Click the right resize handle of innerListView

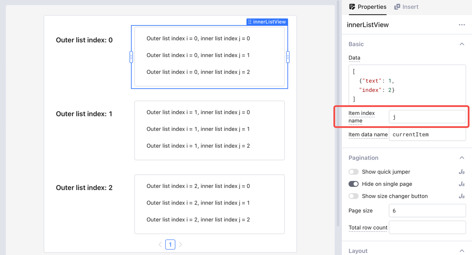click(288, 57)
